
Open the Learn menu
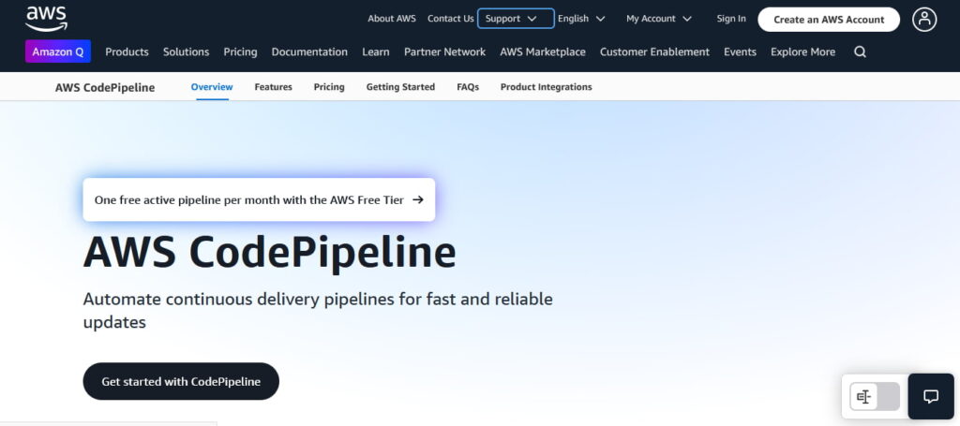click(375, 51)
